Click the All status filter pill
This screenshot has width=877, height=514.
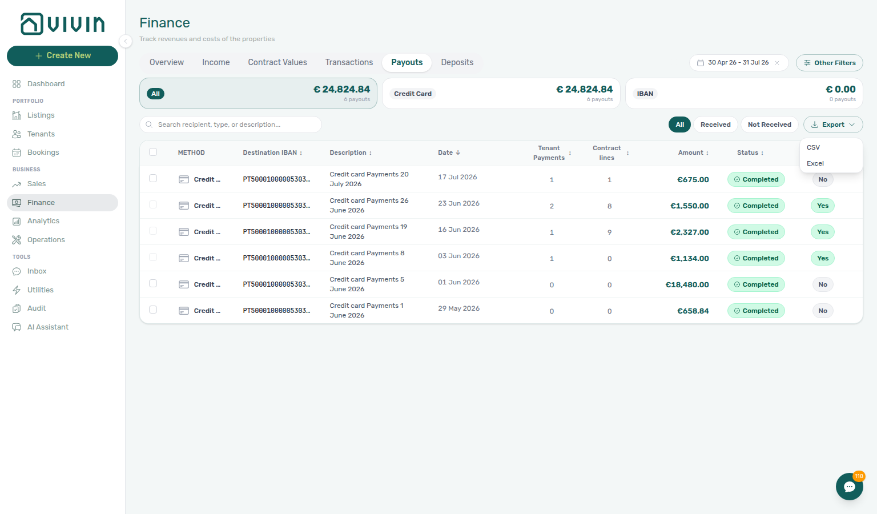(x=679, y=125)
